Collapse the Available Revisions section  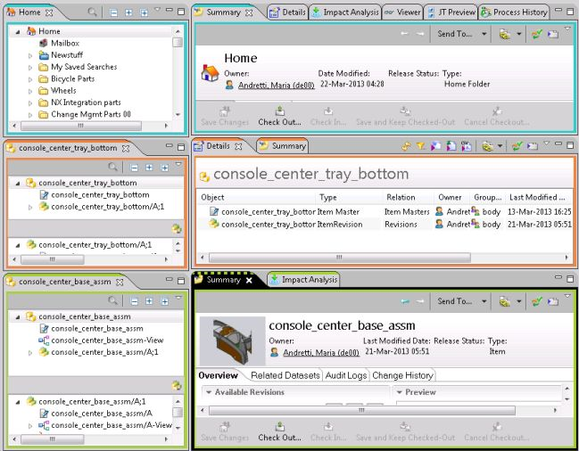point(208,392)
